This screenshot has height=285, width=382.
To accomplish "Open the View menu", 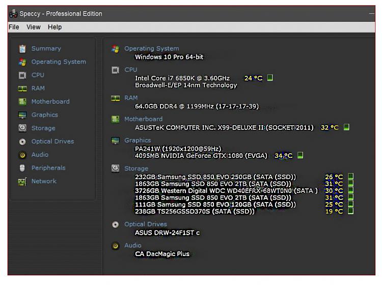I will (x=34, y=27).
